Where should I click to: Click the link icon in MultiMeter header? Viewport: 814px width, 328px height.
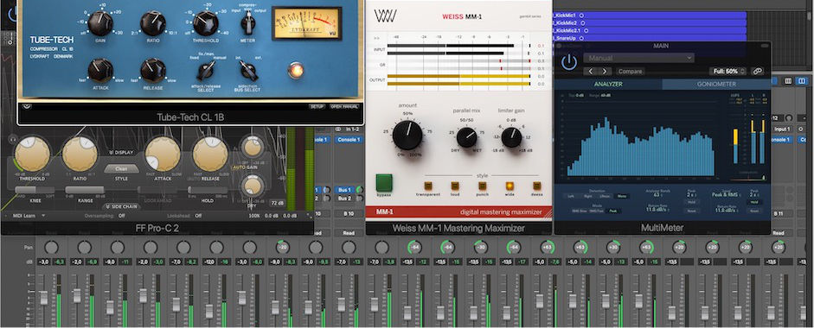tap(758, 71)
